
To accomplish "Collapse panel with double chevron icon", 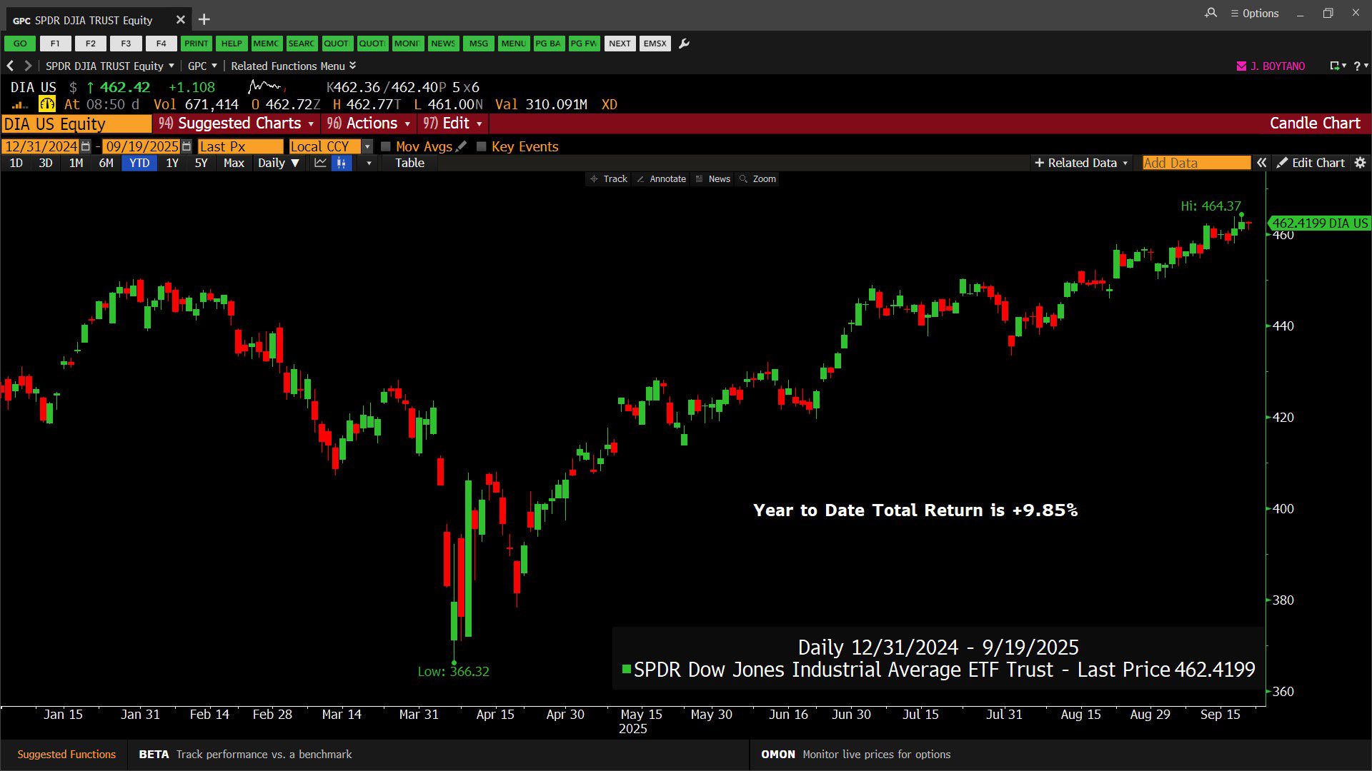I will pyautogui.click(x=1262, y=163).
